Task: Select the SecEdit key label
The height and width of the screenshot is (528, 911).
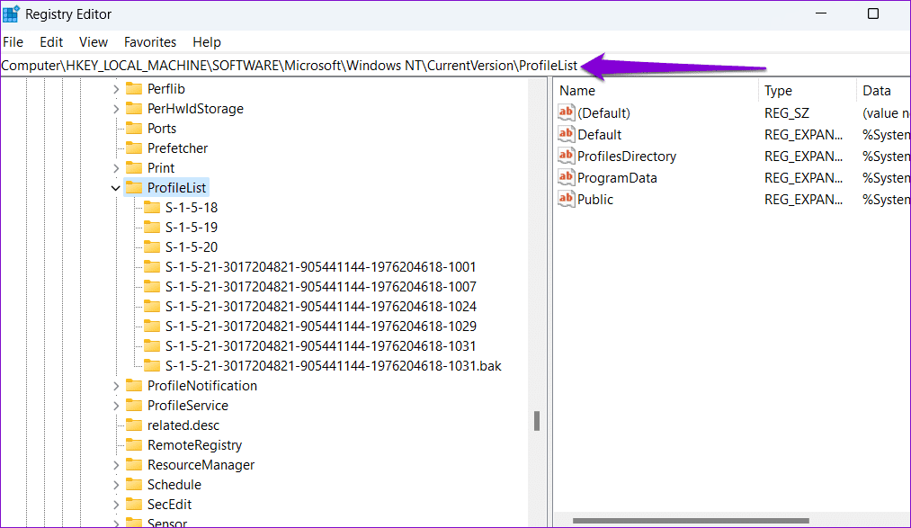Action: tap(169, 505)
